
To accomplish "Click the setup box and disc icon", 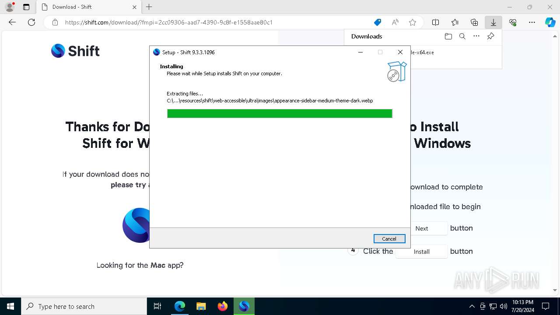I will pyautogui.click(x=397, y=71).
